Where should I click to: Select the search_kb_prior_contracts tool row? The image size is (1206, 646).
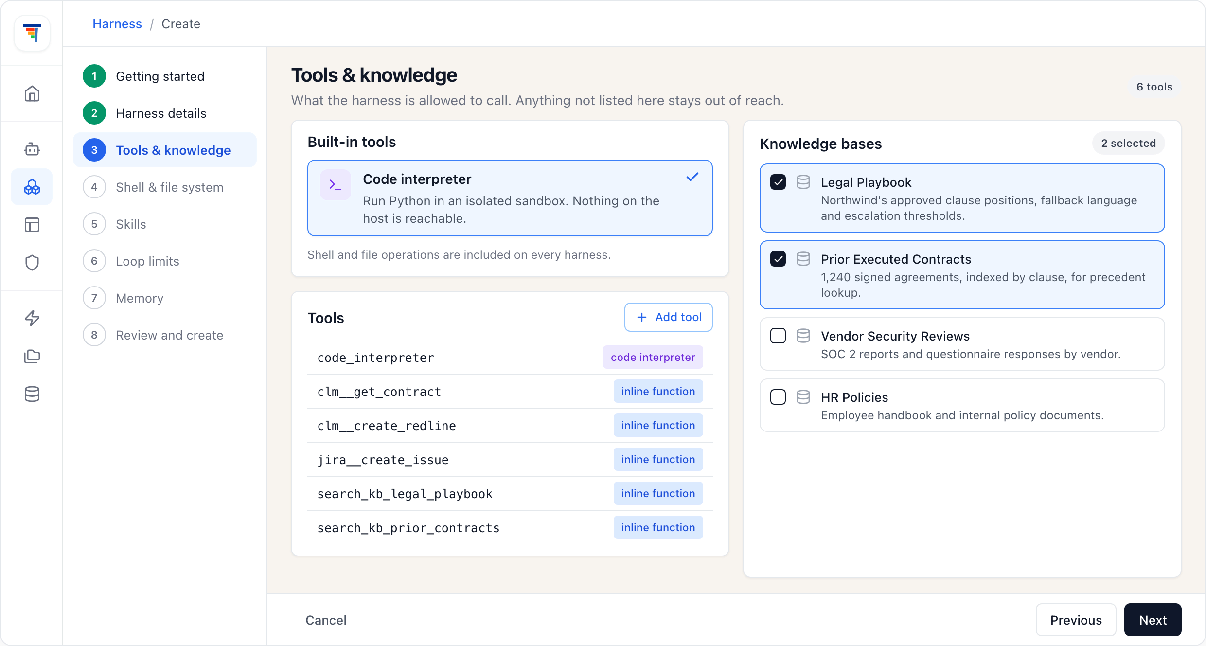[x=510, y=527]
